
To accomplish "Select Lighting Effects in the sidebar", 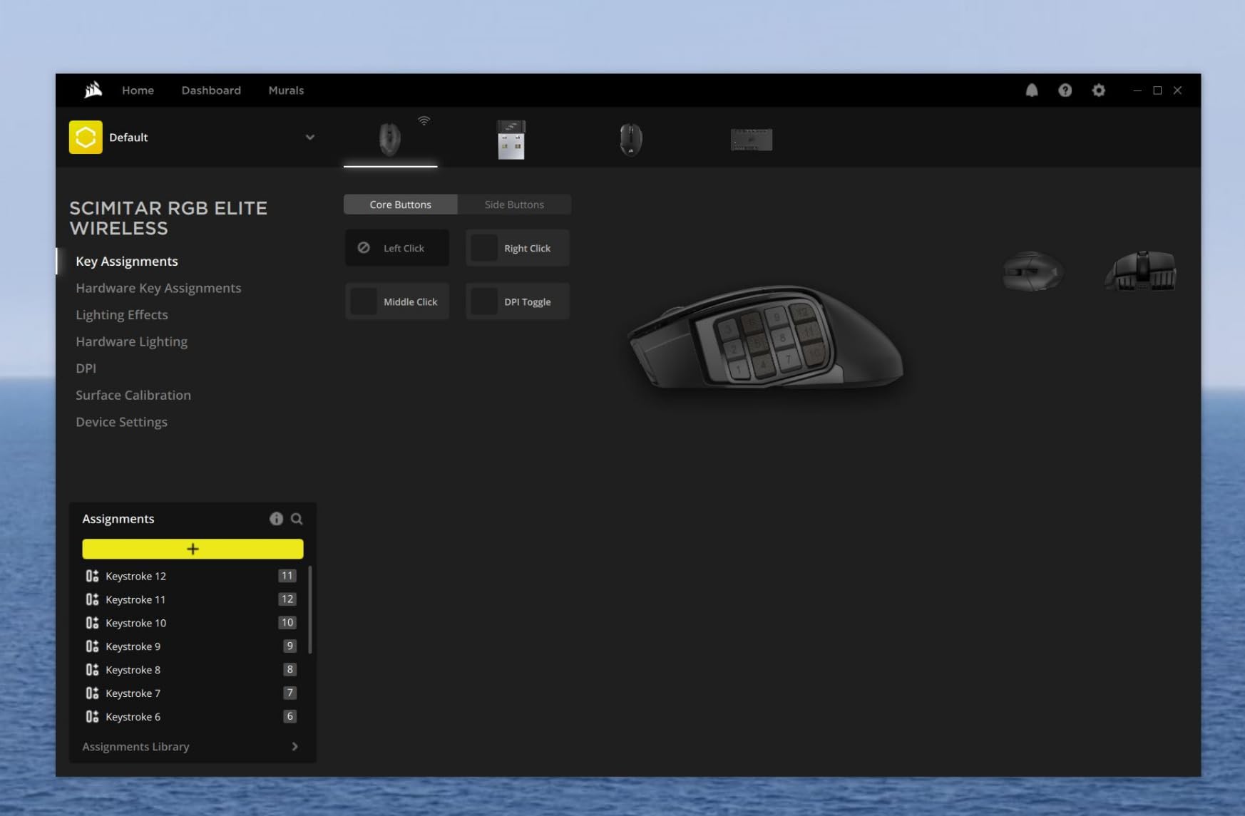I will coord(121,314).
